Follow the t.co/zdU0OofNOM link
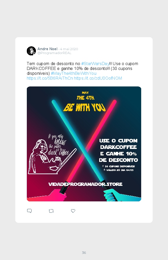Screen dimensions: 168x260 tap(98, 78)
